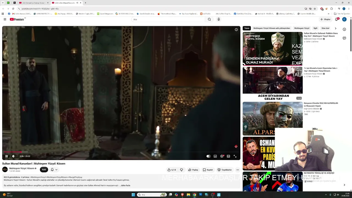Screen dimensions: 352x198
Task: Open the account avatar menu on YouTube
Action: click(344, 19)
